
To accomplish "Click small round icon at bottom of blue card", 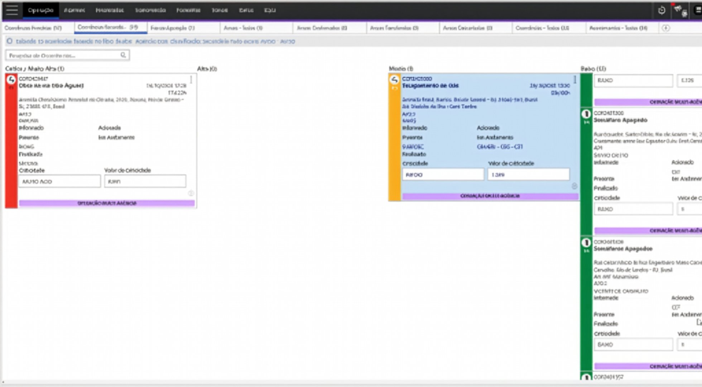I will pos(574,186).
